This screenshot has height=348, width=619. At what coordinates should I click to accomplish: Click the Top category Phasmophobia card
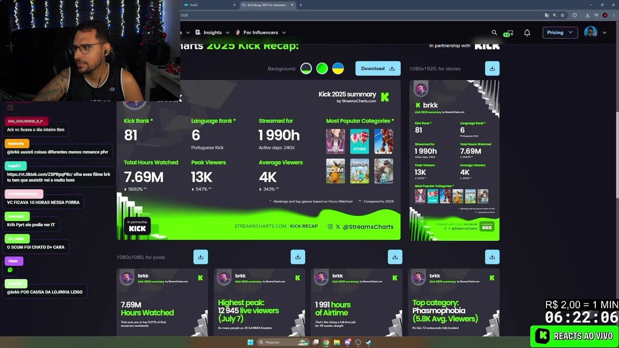pos(454,303)
